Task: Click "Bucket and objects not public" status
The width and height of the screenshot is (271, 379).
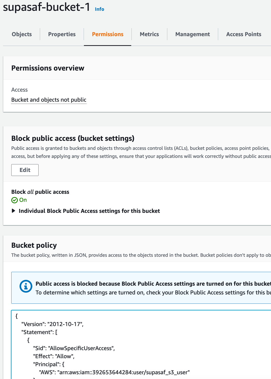Action: tap(49, 100)
